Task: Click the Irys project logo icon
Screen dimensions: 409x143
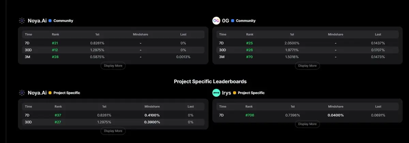Action: tap(216, 93)
